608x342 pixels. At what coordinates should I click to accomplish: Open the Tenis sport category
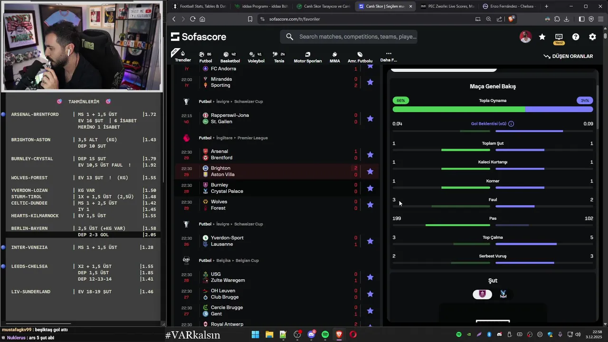click(x=279, y=57)
